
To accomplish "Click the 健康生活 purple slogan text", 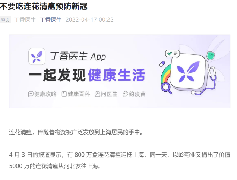I will [x=117, y=75].
